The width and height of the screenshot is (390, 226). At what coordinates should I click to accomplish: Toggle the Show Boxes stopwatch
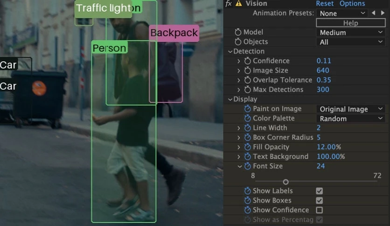point(247,200)
